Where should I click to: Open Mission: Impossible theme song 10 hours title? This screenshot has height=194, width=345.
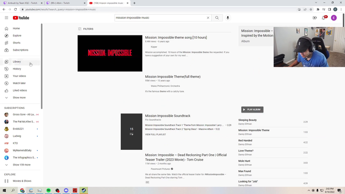176,37
